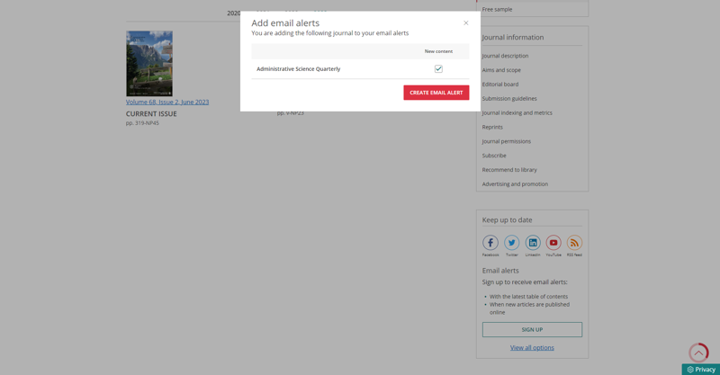The width and height of the screenshot is (720, 375).
Task: Close the Add email alerts dialog
Action: [465, 23]
